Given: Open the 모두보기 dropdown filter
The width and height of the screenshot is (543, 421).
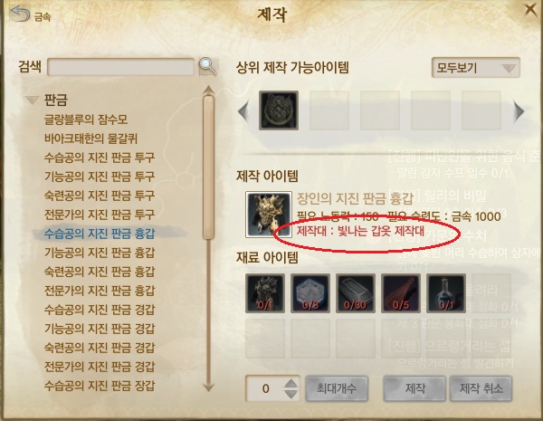Looking at the screenshot, I should pyautogui.click(x=476, y=68).
